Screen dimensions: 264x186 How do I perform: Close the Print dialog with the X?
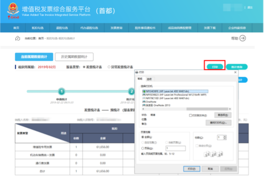pos(235,72)
